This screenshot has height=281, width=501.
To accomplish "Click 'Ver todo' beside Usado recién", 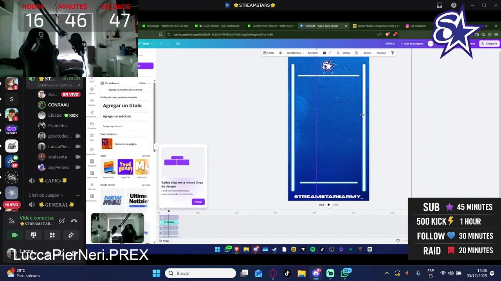I will 146,185.
